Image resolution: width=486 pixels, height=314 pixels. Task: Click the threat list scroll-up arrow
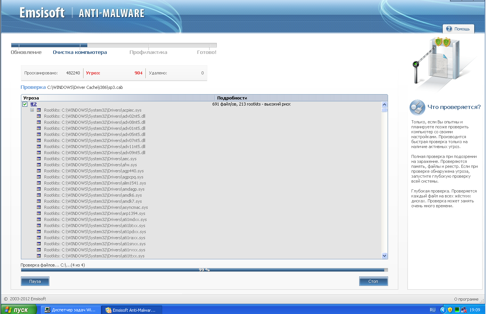pyautogui.click(x=384, y=104)
